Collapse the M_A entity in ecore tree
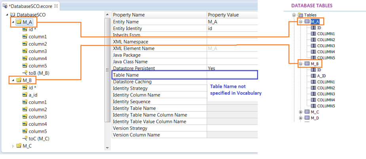 (x=13, y=22)
